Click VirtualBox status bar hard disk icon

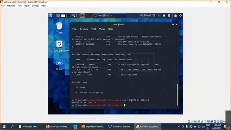tap(189, 121)
